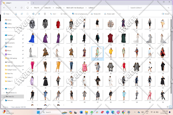
Task: Click the Paste clipboard icon
Action: 27,14
